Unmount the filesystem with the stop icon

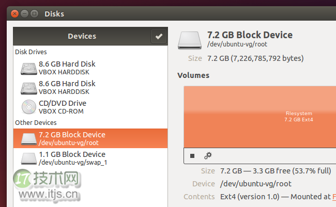tap(192, 155)
